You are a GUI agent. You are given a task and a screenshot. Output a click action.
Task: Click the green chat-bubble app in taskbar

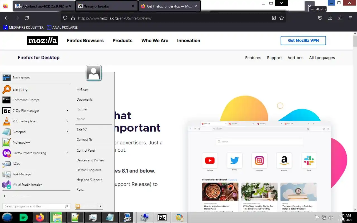coord(24,217)
